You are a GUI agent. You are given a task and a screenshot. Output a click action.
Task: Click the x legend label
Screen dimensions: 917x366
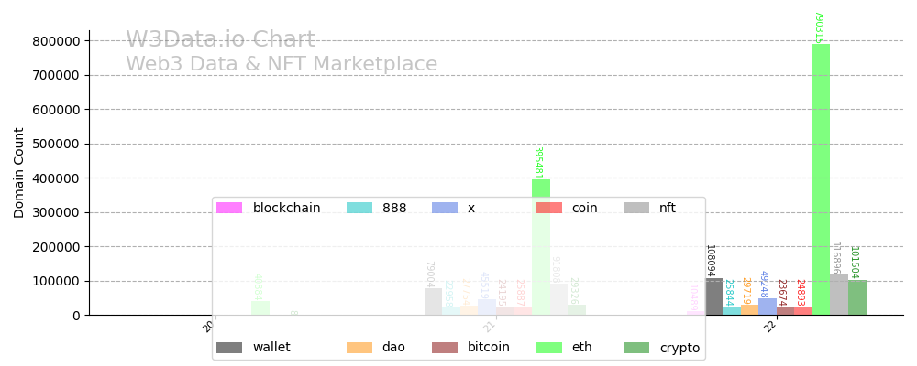[x=471, y=209]
